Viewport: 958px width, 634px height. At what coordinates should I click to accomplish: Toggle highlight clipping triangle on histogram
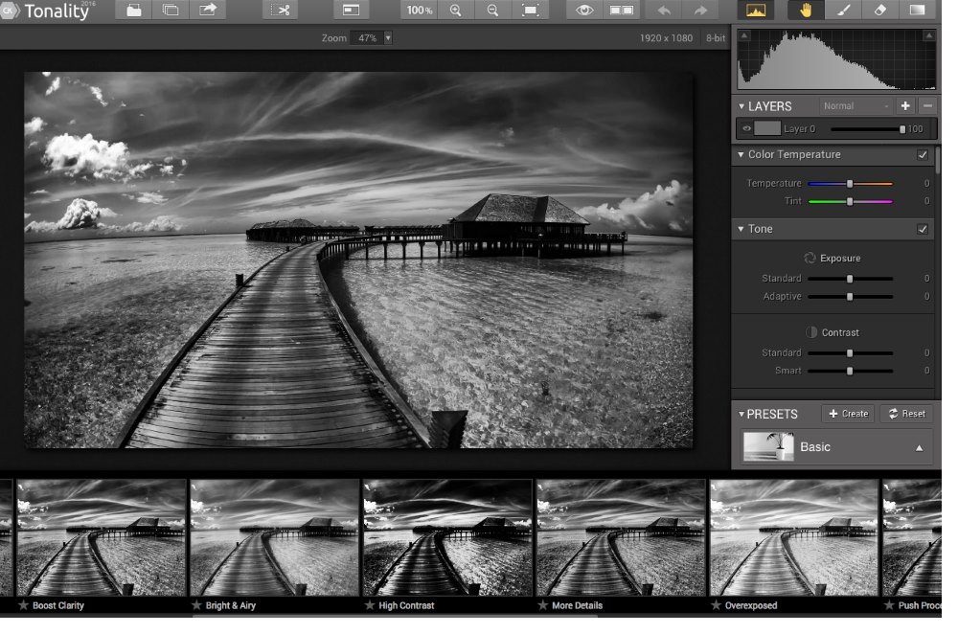click(928, 36)
